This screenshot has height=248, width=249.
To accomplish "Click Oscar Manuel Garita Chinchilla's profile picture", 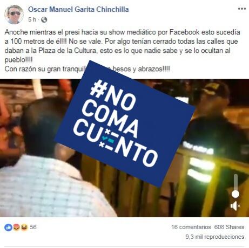I will pyautogui.click(x=14, y=15).
